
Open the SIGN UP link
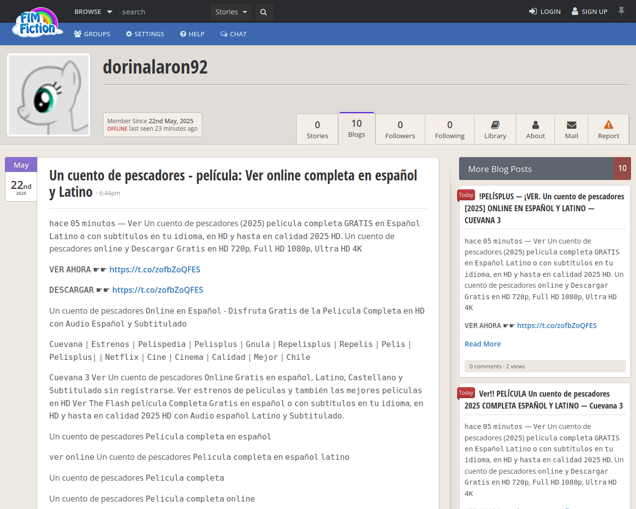589,11
